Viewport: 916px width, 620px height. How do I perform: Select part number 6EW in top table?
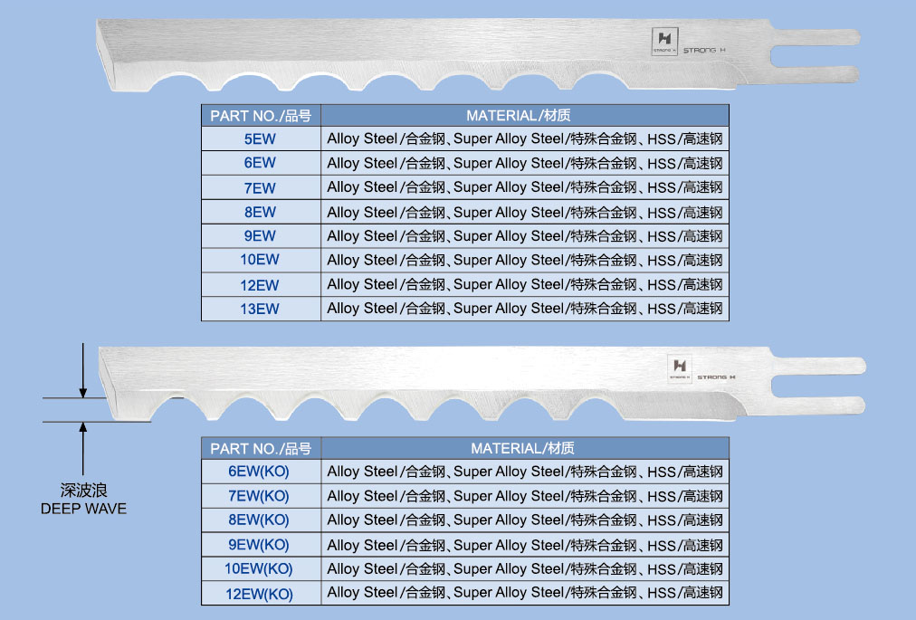(x=260, y=163)
